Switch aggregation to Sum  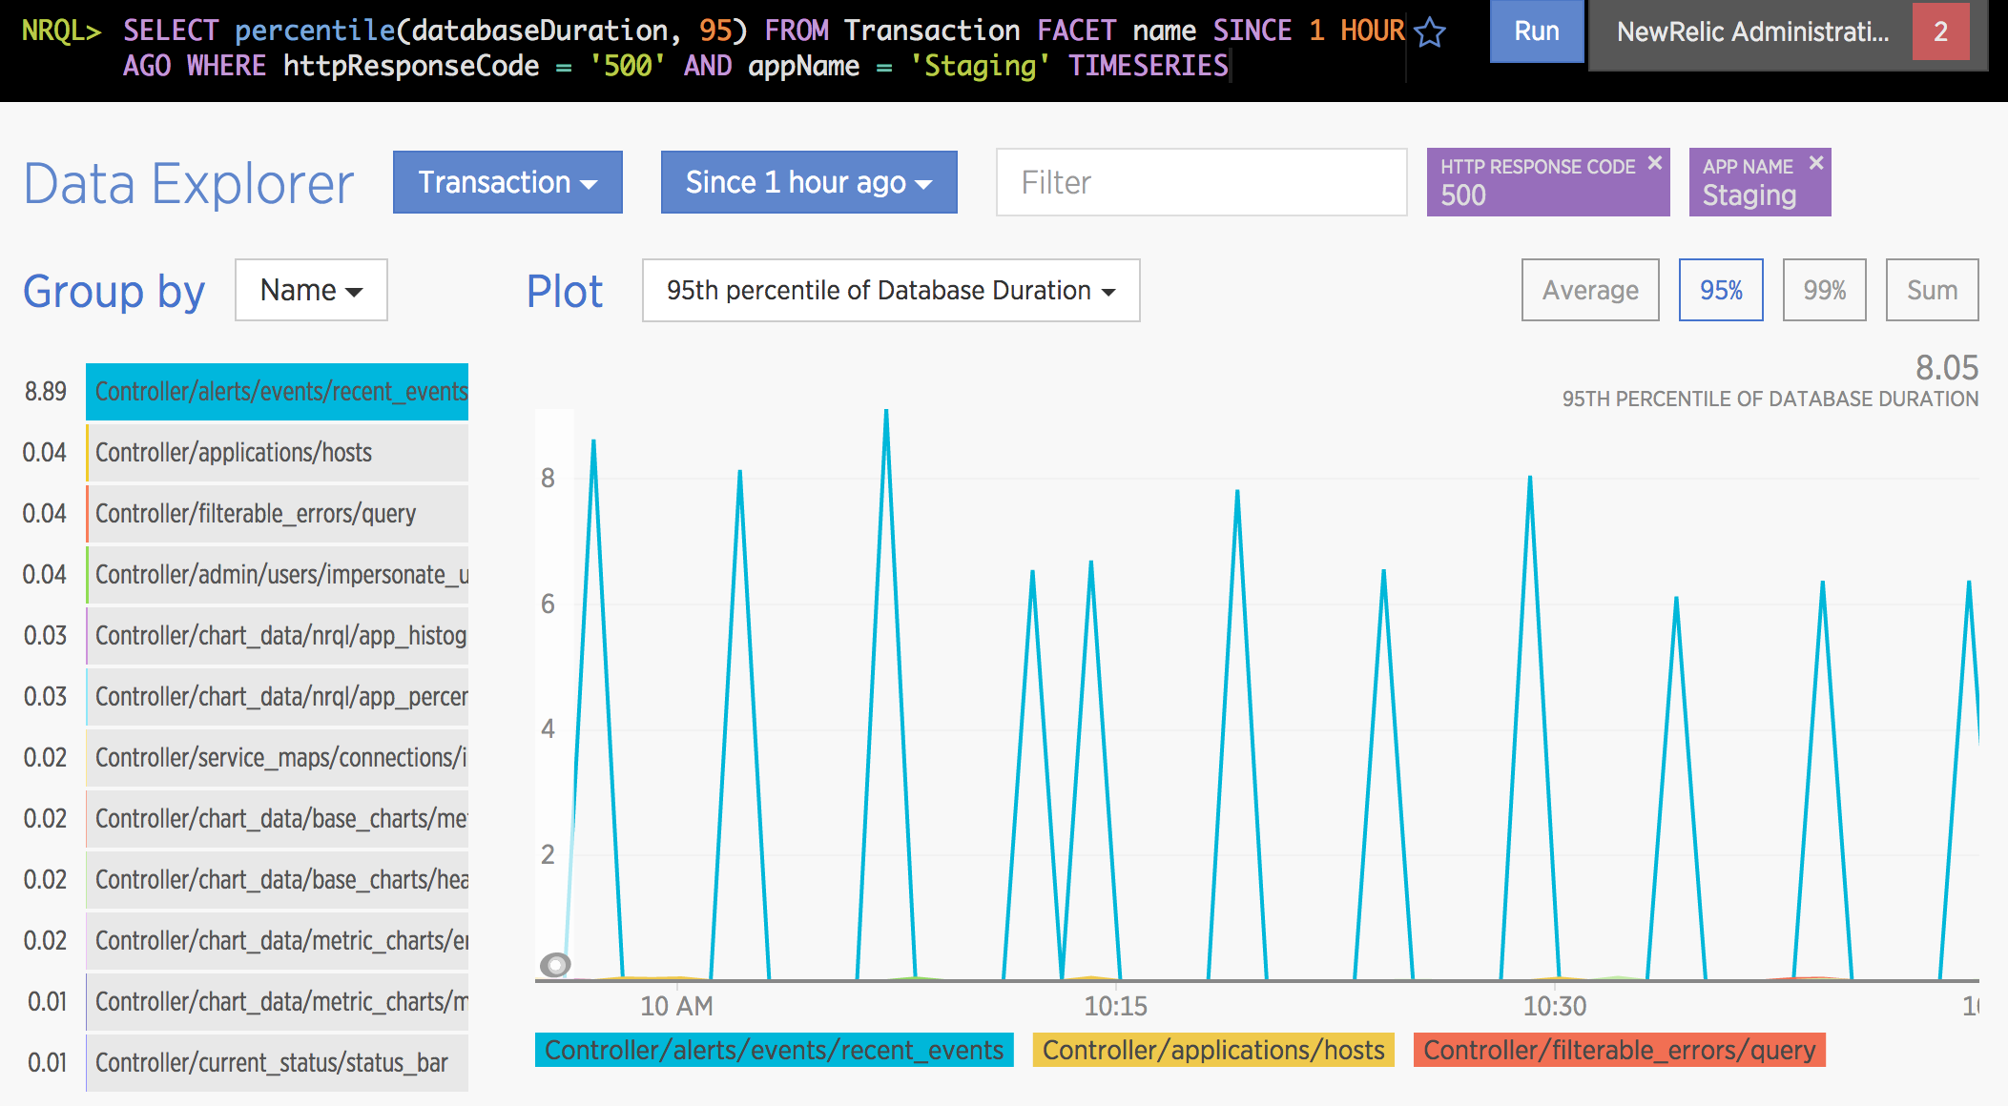click(1931, 290)
